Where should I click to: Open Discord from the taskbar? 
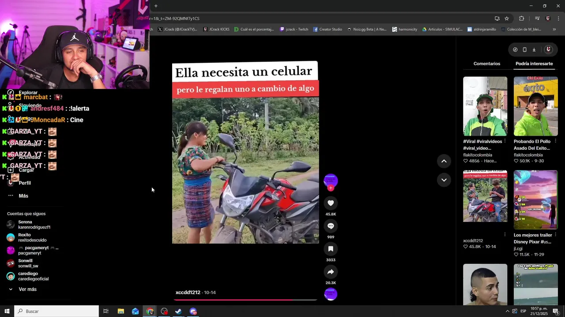pos(193,311)
